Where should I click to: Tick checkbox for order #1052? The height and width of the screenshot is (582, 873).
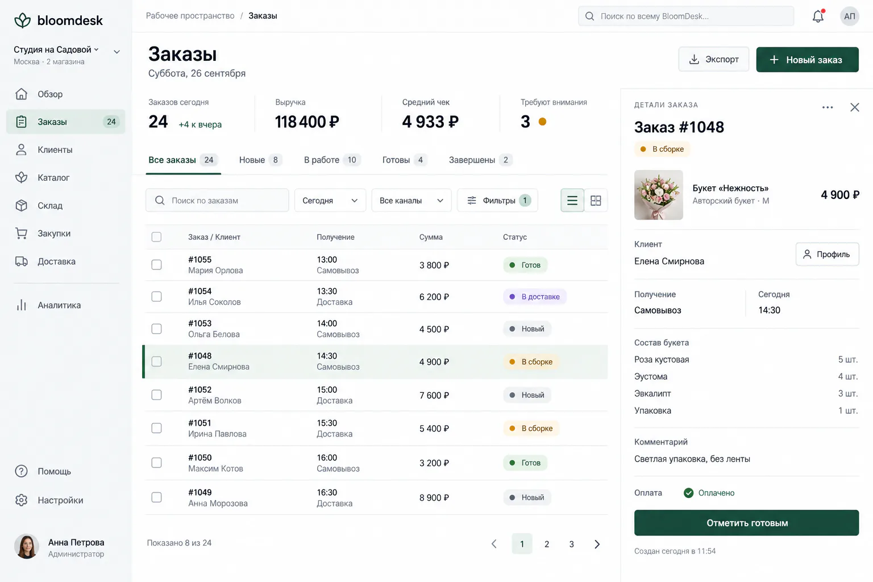click(x=156, y=395)
